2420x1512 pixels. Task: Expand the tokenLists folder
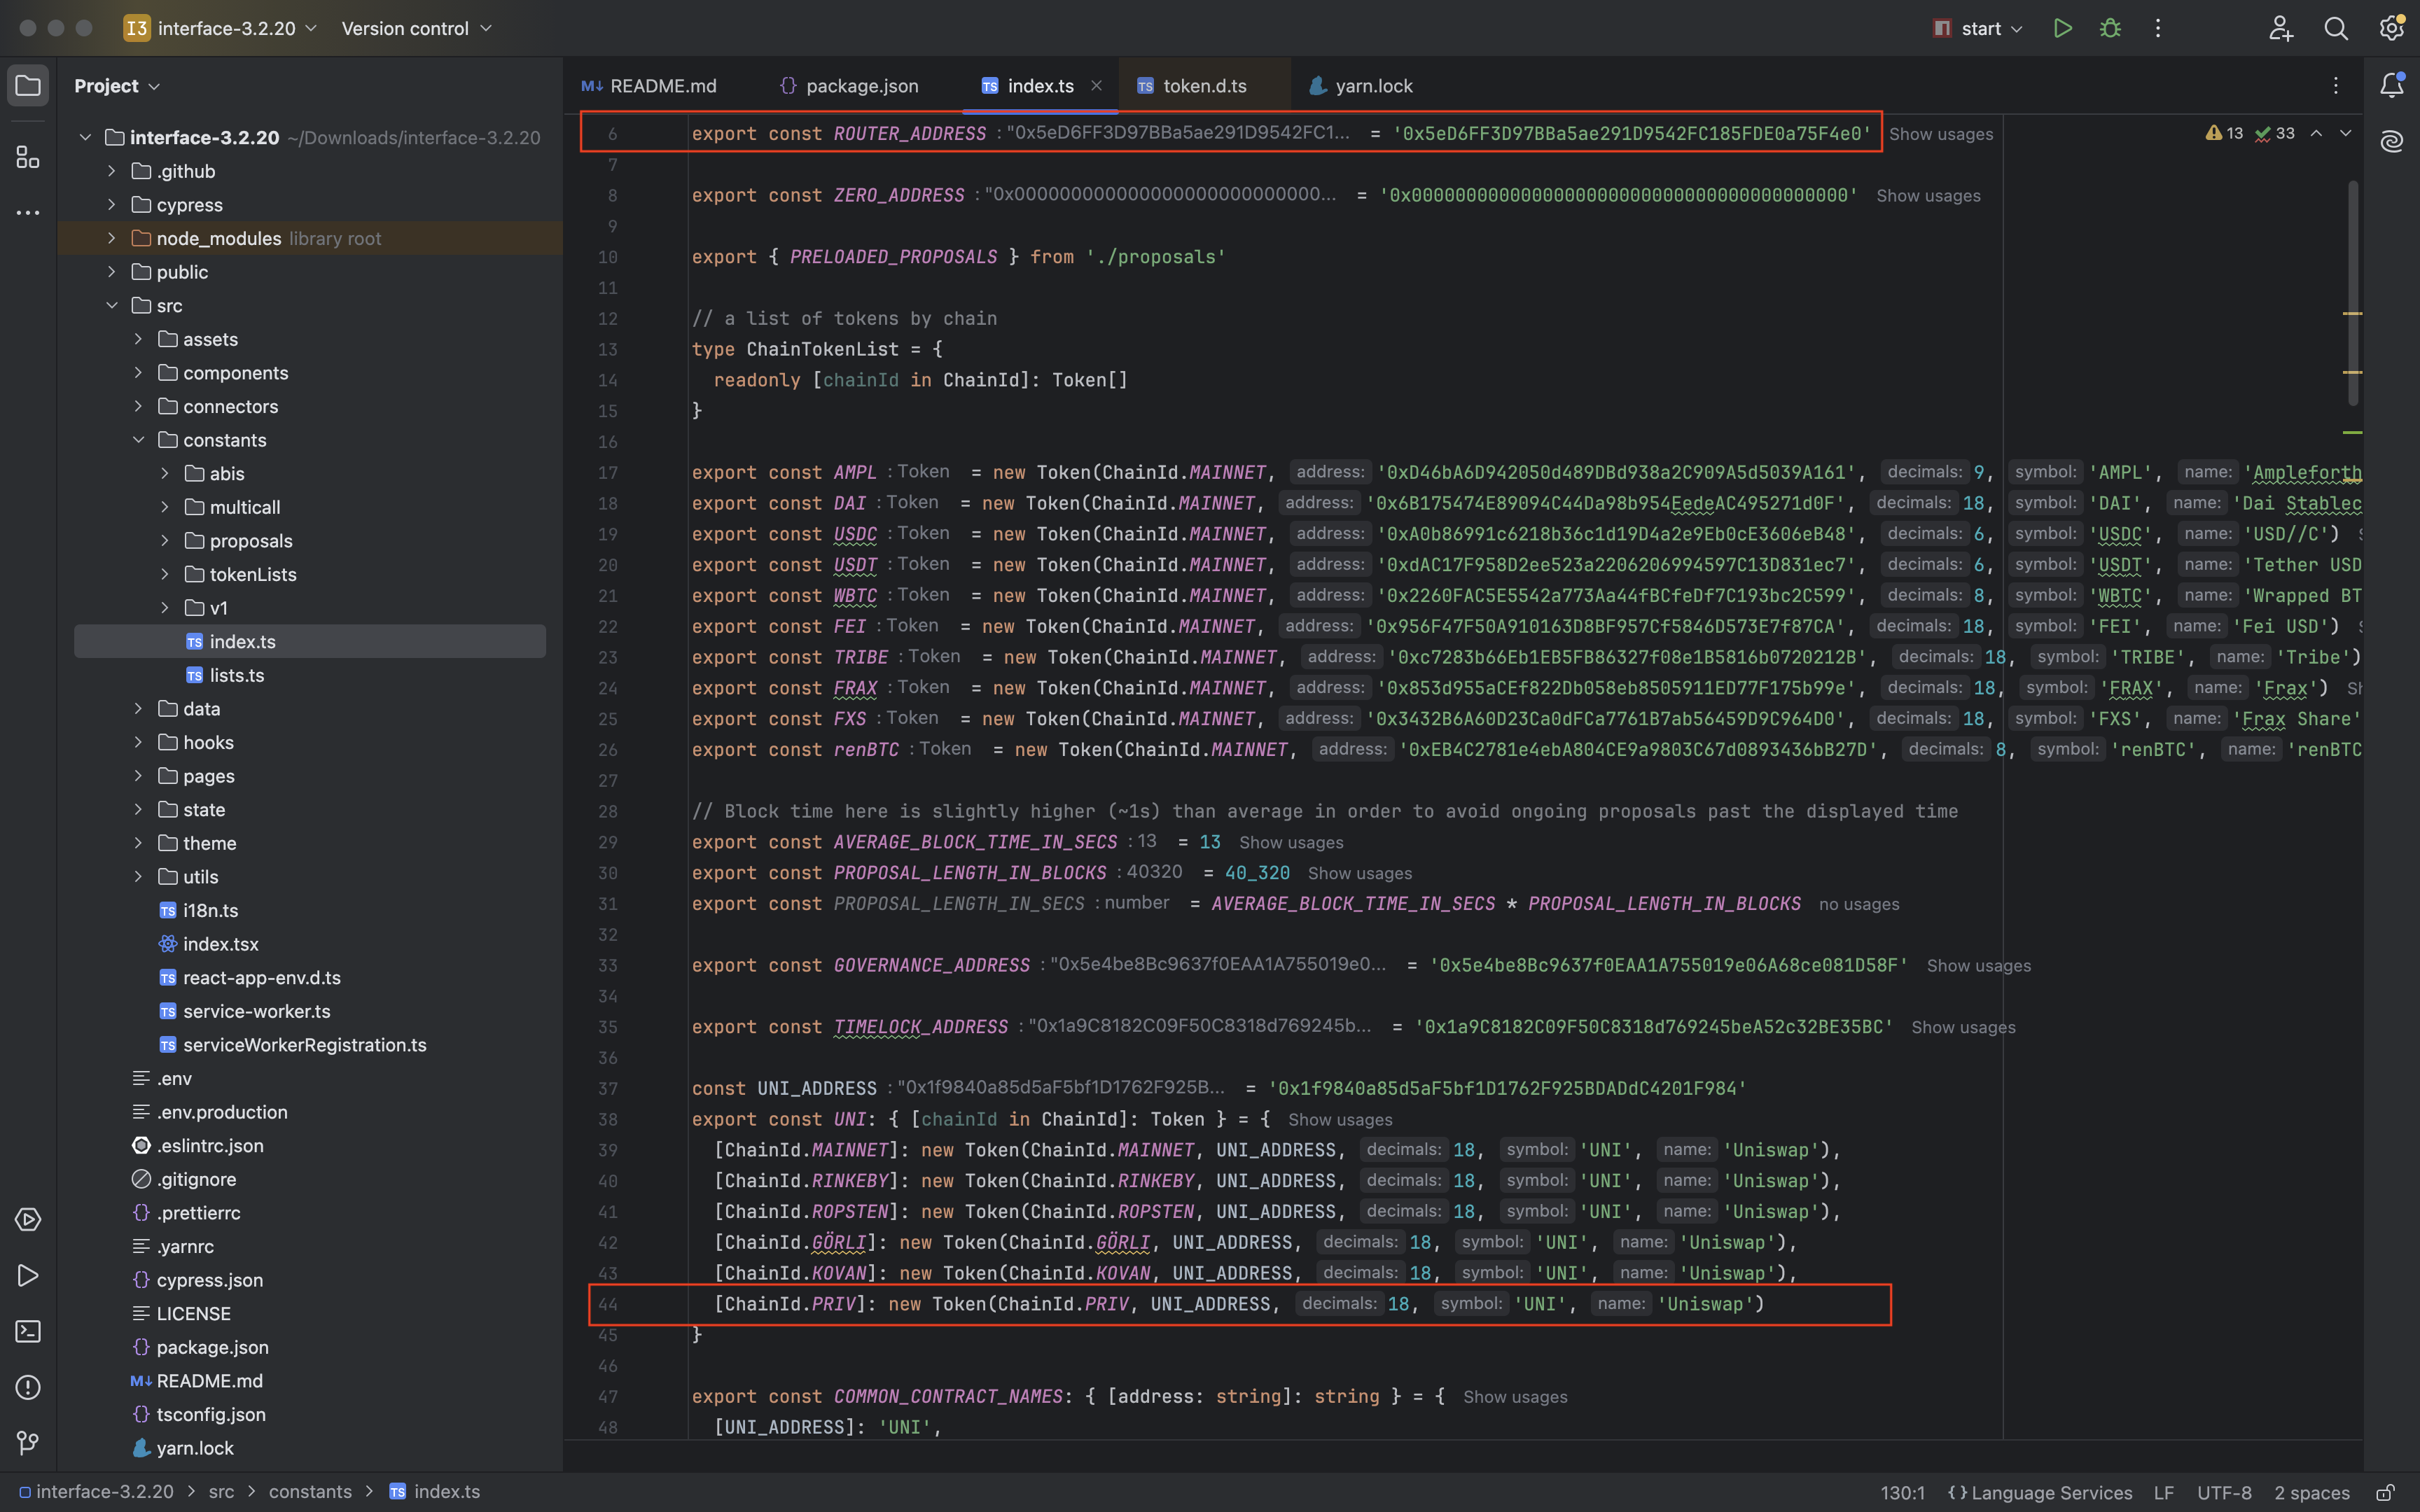tap(166, 574)
